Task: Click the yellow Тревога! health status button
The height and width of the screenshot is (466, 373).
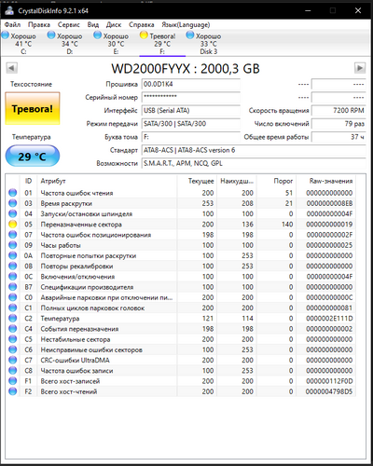Action: 33,109
